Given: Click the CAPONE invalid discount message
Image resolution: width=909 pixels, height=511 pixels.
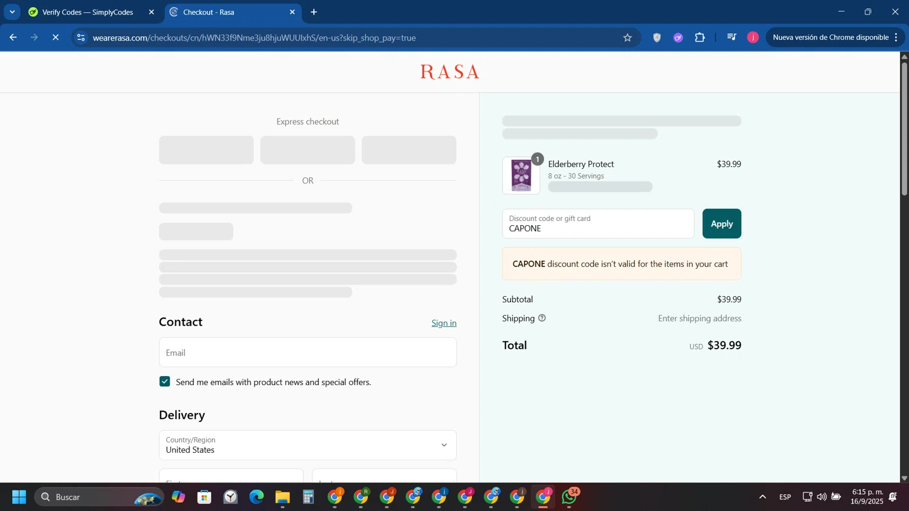Looking at the screenshot, I should (622, 263).
